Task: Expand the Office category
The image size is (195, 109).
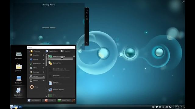Action: (37, 68)
